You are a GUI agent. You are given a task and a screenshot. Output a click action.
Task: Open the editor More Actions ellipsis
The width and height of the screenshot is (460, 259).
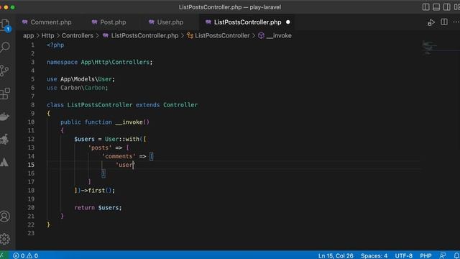pyautogui.click(x=456, y=22)
